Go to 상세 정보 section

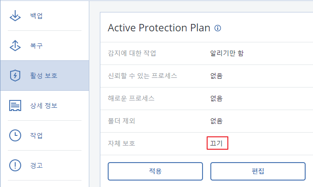pos(45,105)
